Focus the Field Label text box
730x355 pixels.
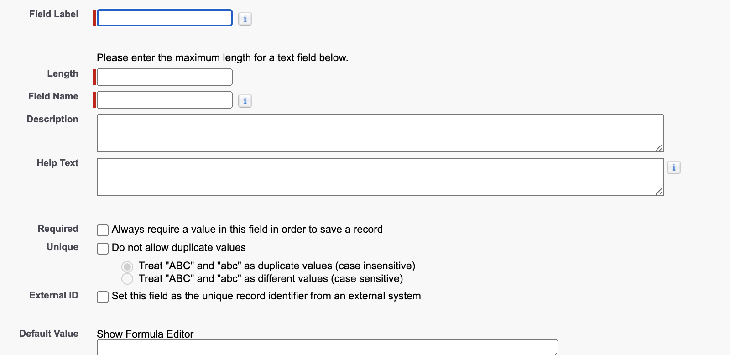click(x=165, y=18)
